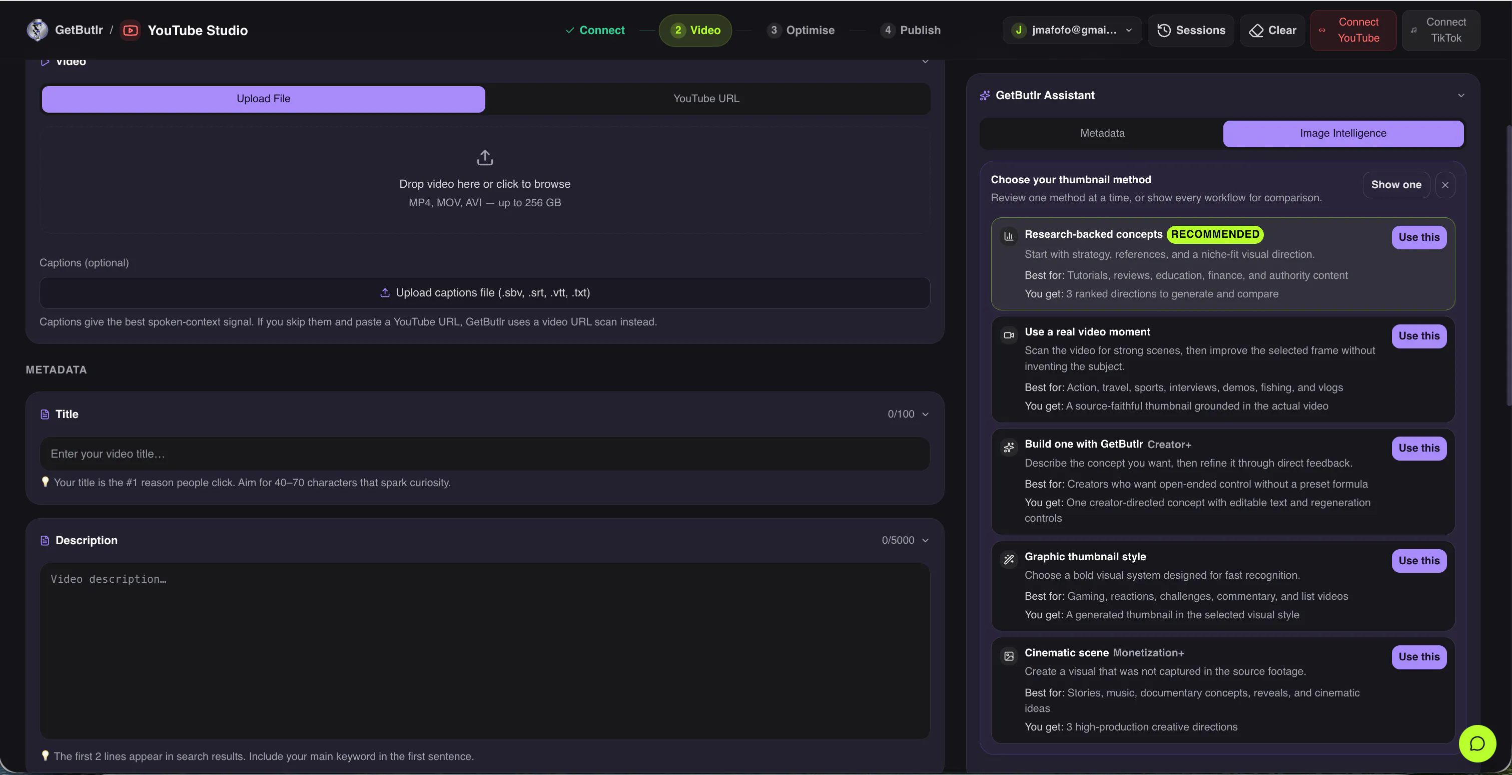Click the Video description text area
Viewport: 1512px width, 775px height.
(485, 651)
